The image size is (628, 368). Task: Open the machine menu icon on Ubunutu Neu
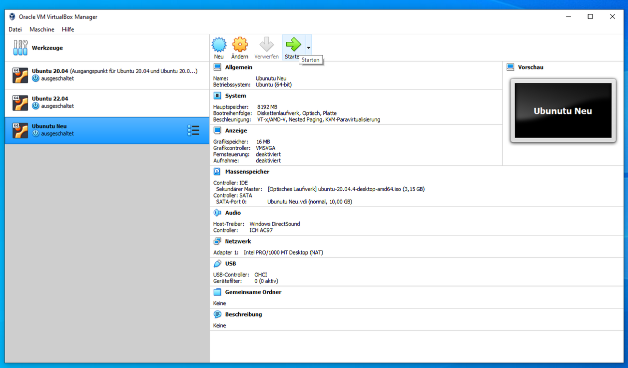tap(193, 130)
